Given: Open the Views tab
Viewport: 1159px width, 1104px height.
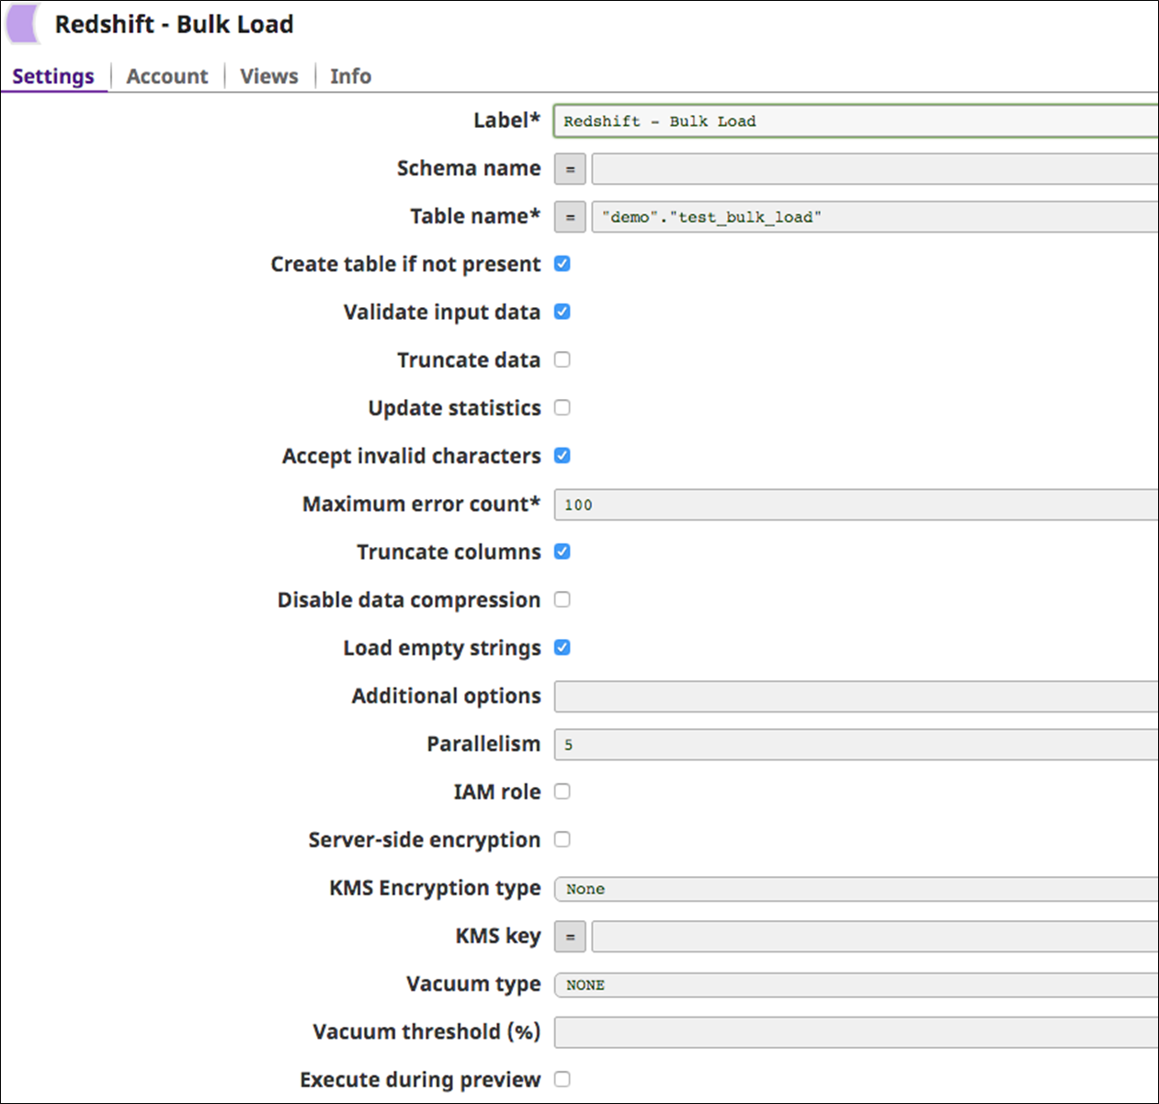Looking at the screenshot, I should (x=268, y=75).
